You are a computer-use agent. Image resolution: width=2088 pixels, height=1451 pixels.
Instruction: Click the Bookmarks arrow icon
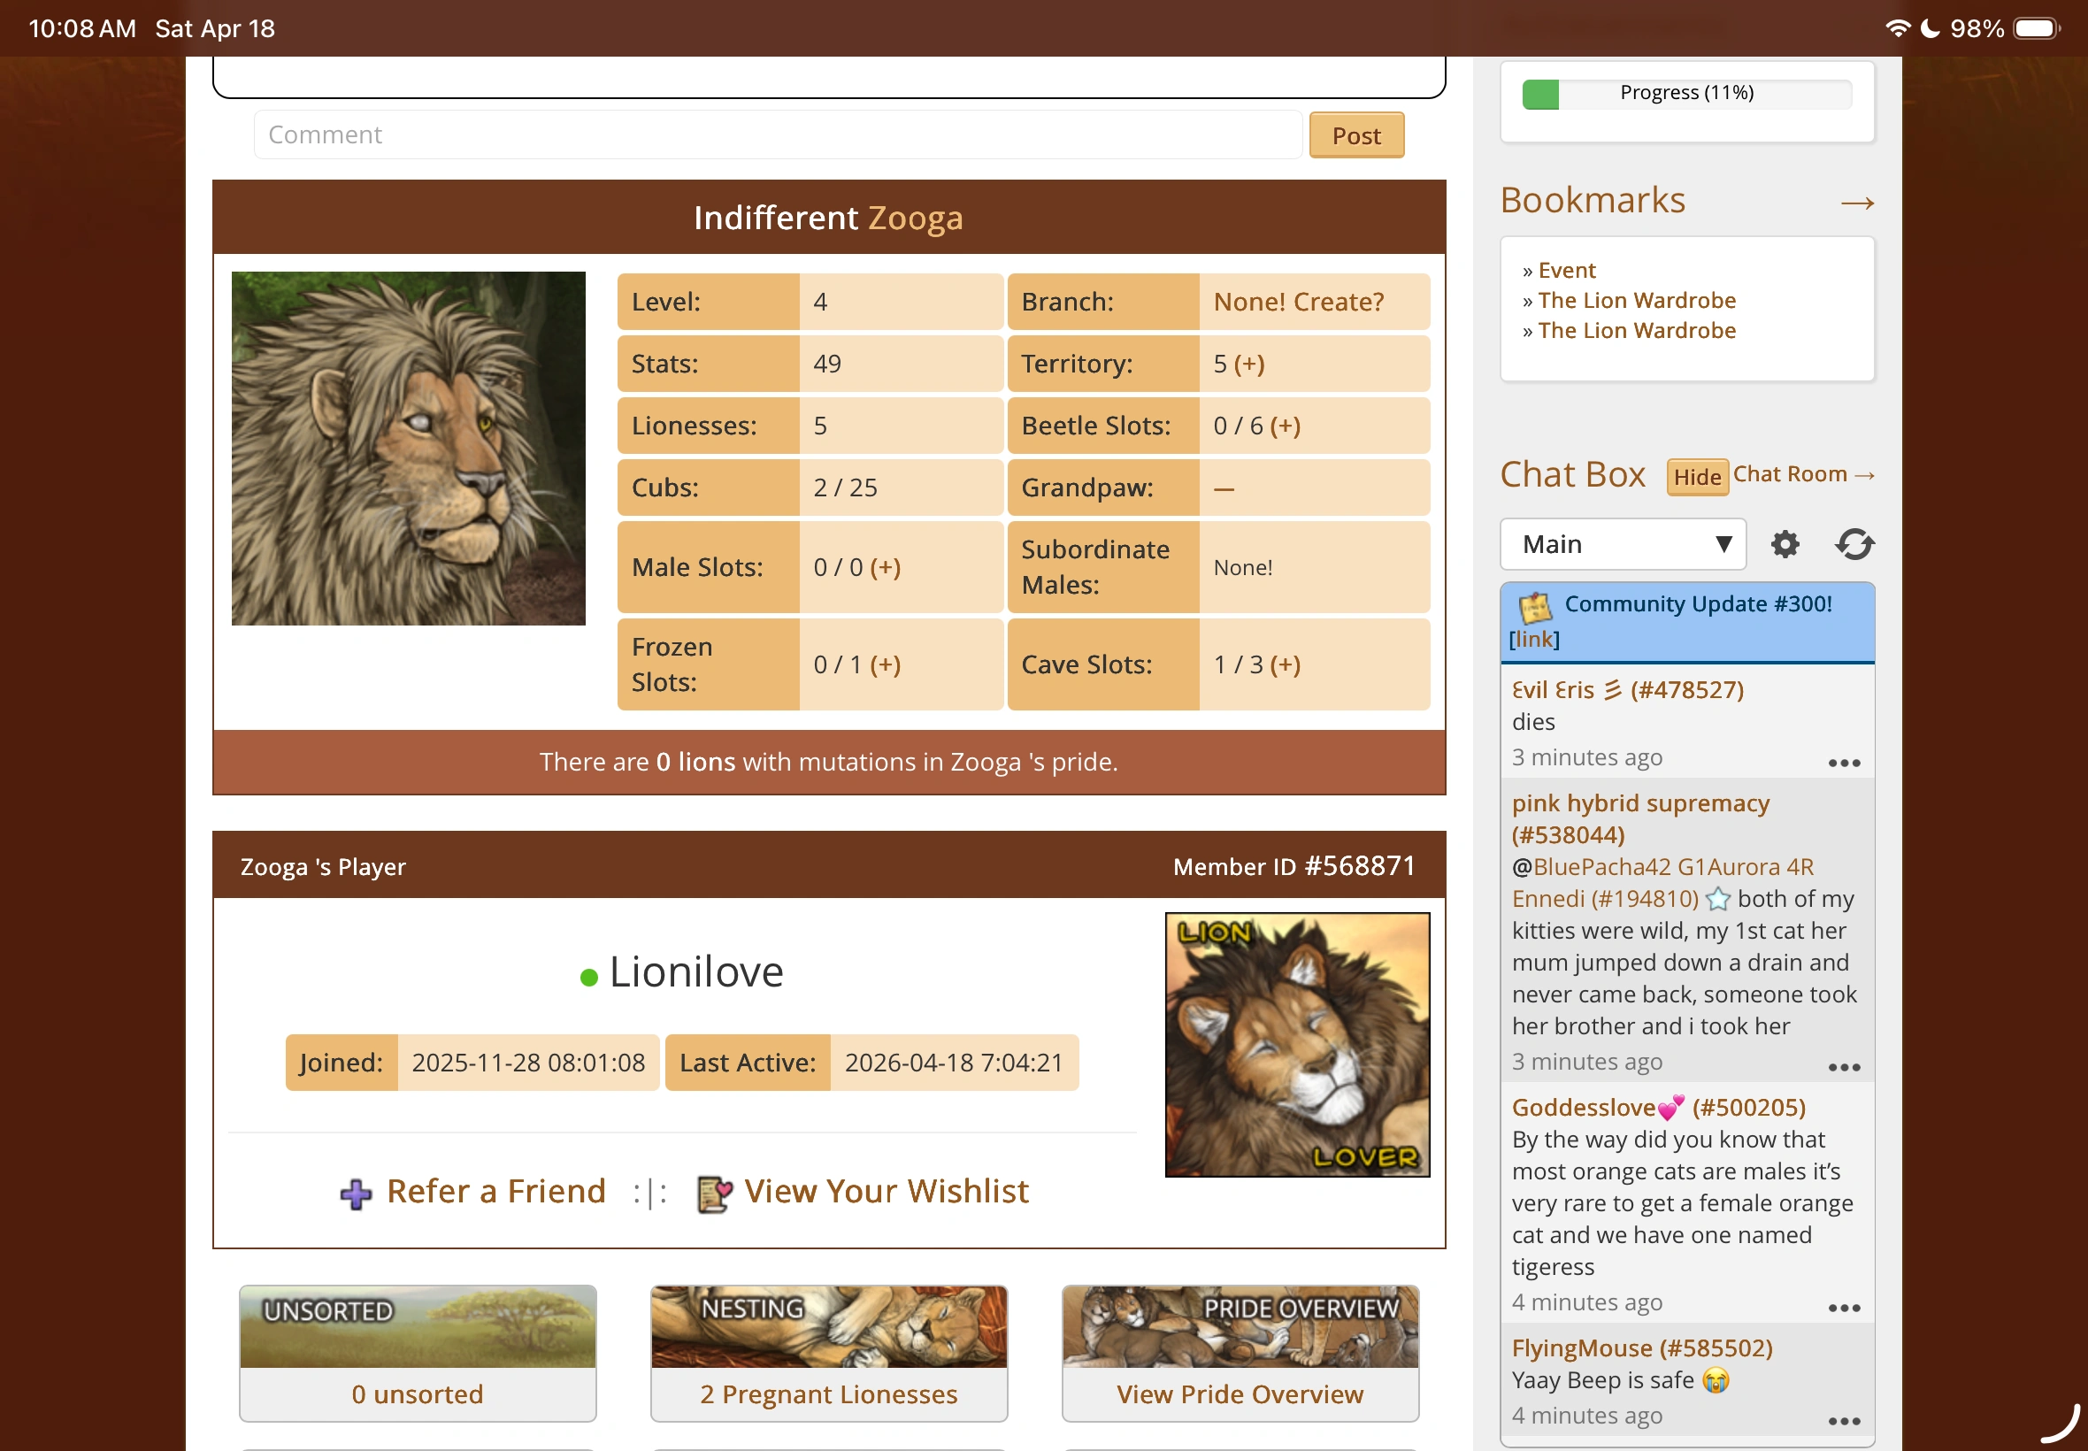pyautogui.click(x=1856, y=203)
